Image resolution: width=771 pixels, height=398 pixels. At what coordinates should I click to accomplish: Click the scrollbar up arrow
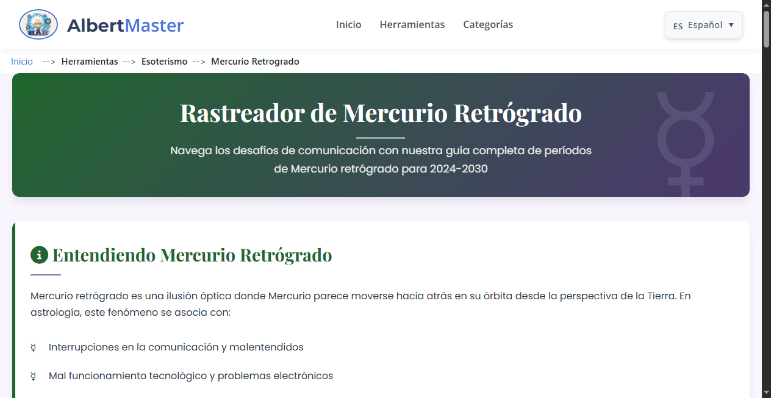[x=766, y=4]
